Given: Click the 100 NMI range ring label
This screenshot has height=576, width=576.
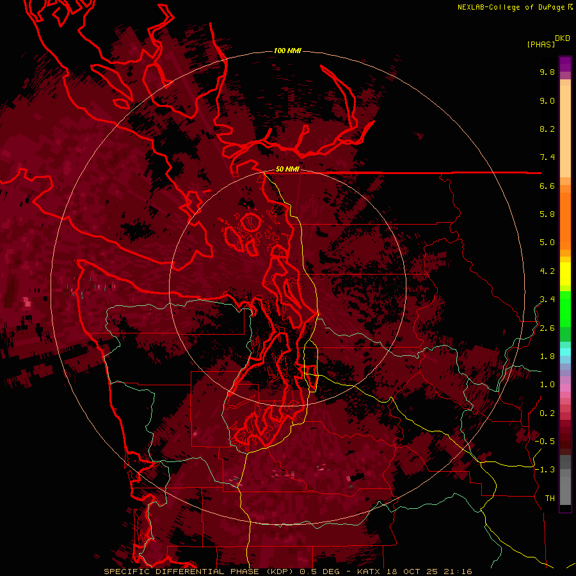Looking at the screenshot, I should point(287,51).
